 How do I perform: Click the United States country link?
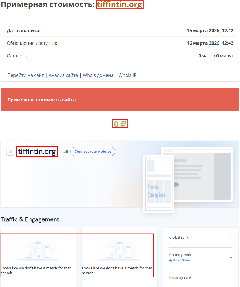point(181,260)
